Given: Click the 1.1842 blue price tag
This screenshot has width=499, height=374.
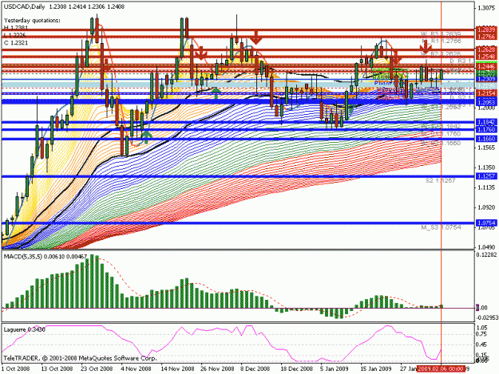Looking at the screenshot, I should click(x=486, y=122).
